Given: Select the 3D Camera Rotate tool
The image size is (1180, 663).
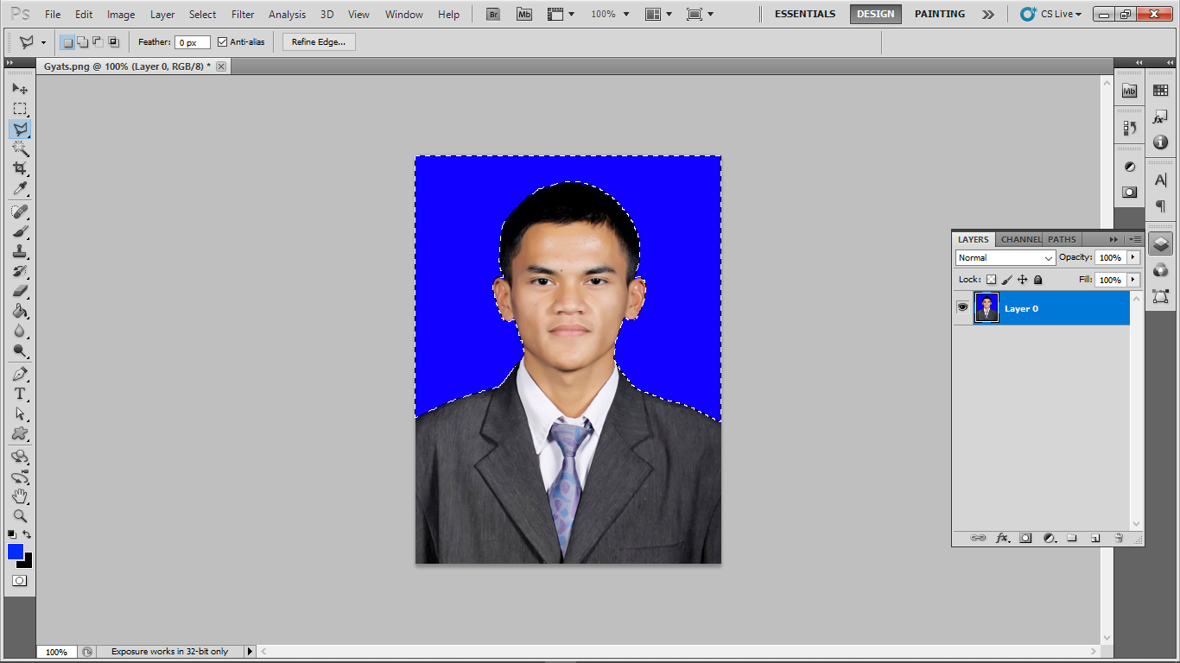Looking at the screenshot, I should coord(20,477).
